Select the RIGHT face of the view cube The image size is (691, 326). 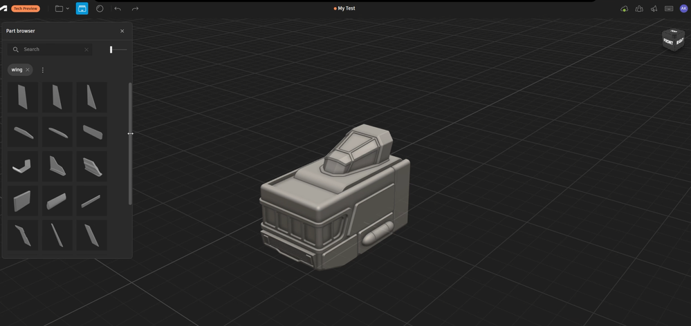click(x=679, y=41)
